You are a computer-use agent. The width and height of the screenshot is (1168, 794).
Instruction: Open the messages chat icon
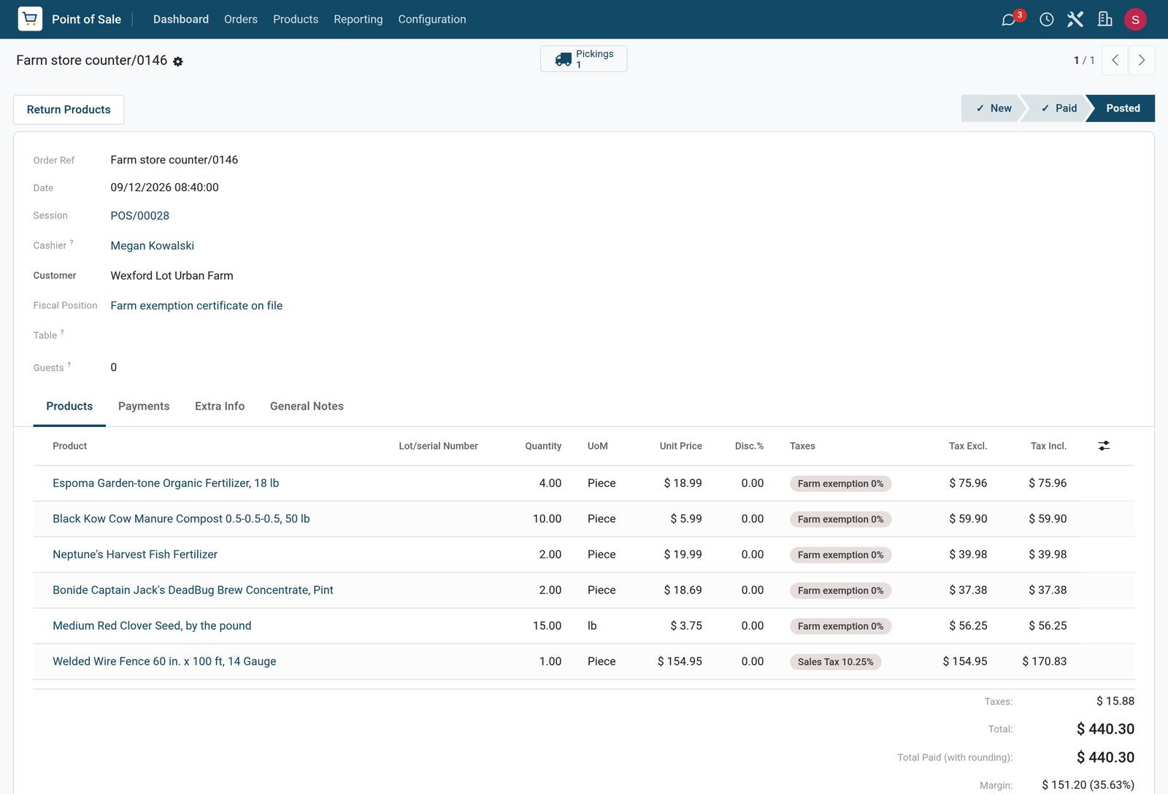[1009, 19]
